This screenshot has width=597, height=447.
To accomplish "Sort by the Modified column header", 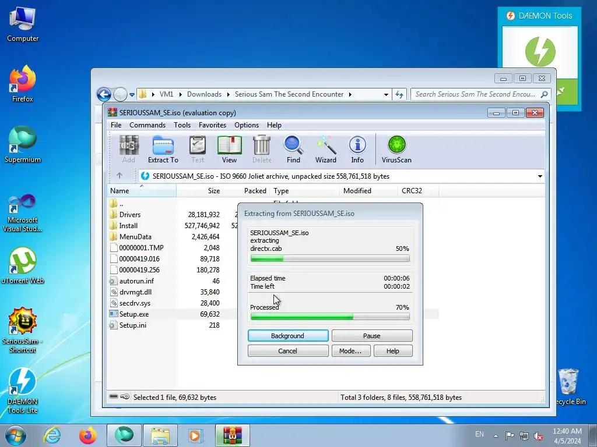I will [x=368, y=191].
